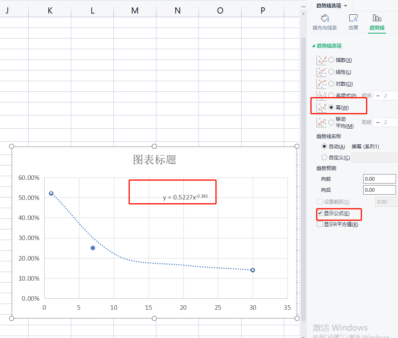Click the top-middle chart resize handle

pyautogui.click(x=154, y=146)
